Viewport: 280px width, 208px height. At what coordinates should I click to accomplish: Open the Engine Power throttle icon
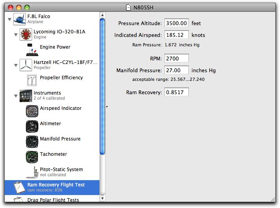[32, 49]
